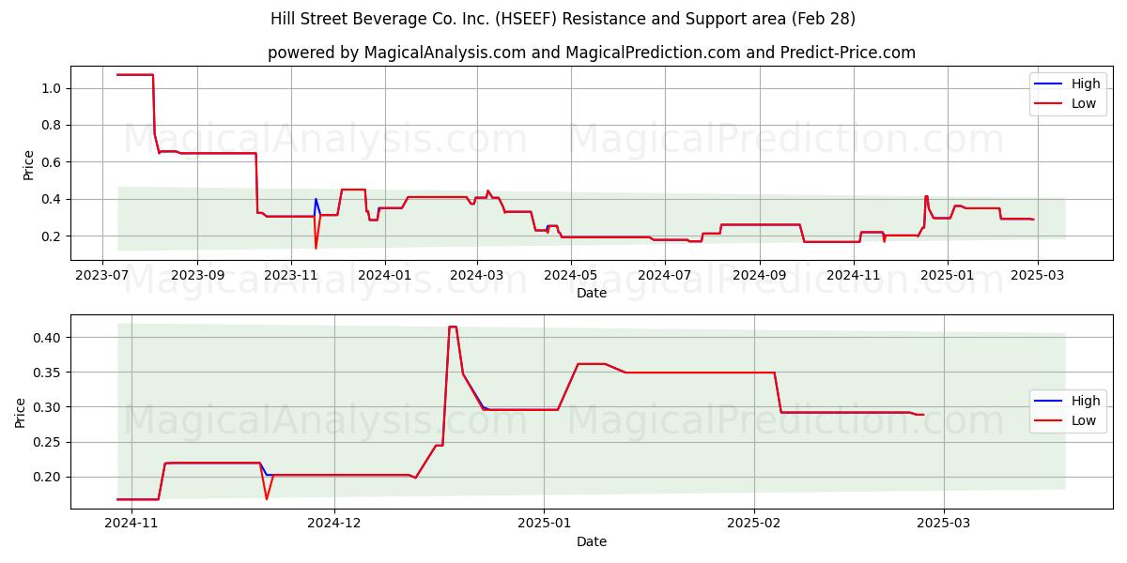Click the 2024-12 tick label on bottom chart
Screen dimensions: 1127x563
(335, 524)
